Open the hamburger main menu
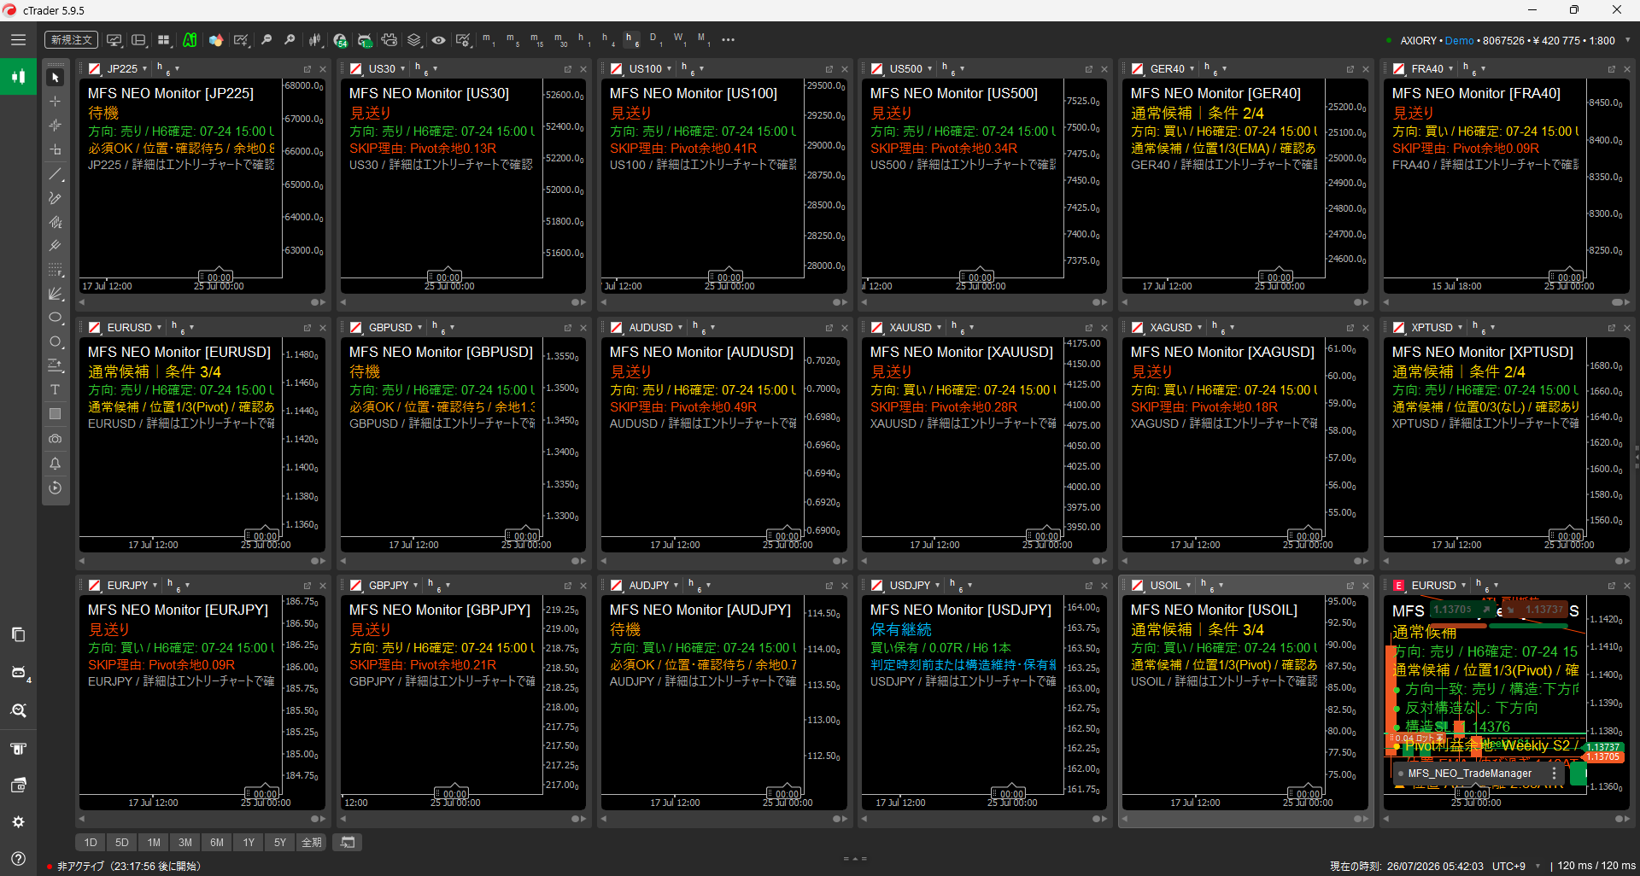The image size is (1640, 876). point(18,39)
